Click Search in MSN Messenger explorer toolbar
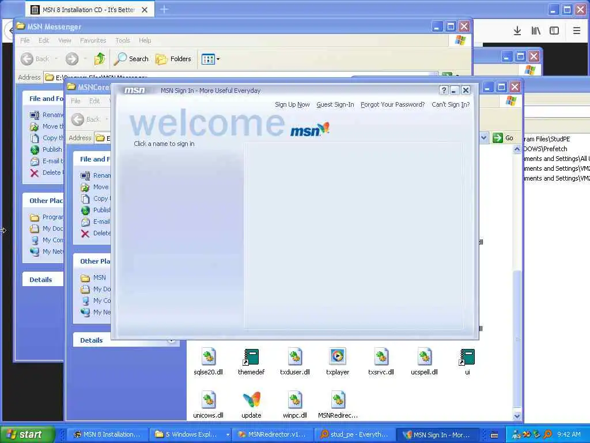Viewport: 590px width, 443px height. point(131,59)
